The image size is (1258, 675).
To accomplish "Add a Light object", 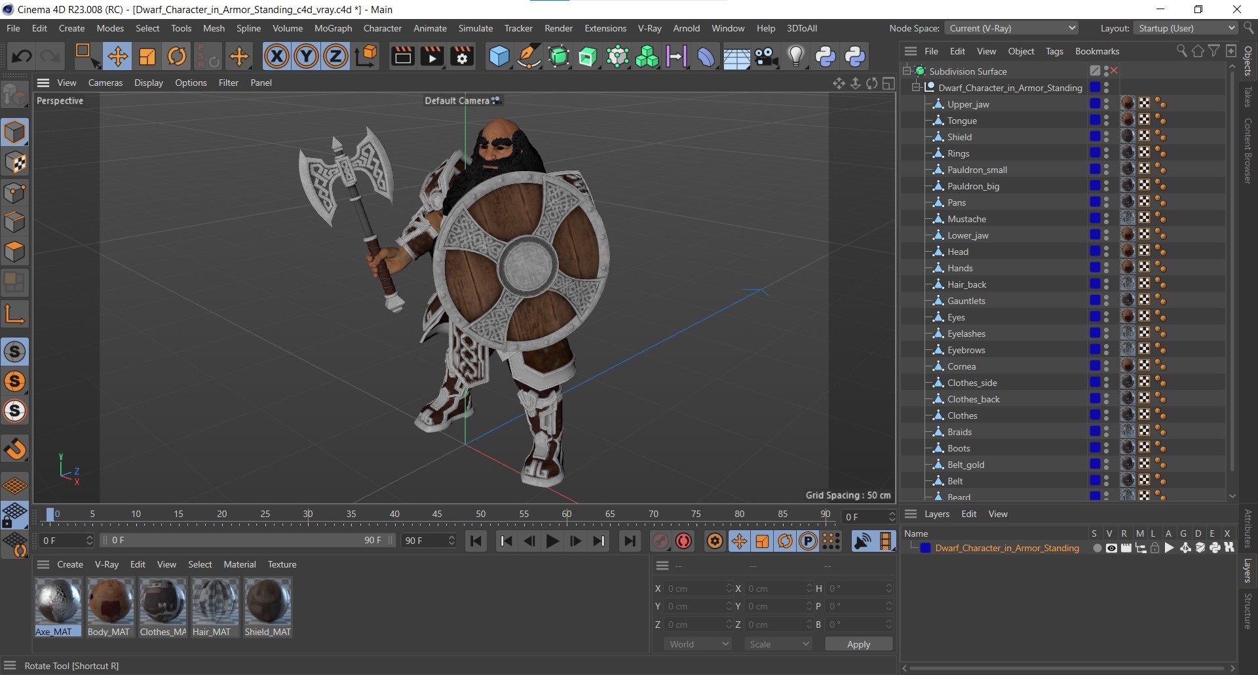I will pos(795,56).
